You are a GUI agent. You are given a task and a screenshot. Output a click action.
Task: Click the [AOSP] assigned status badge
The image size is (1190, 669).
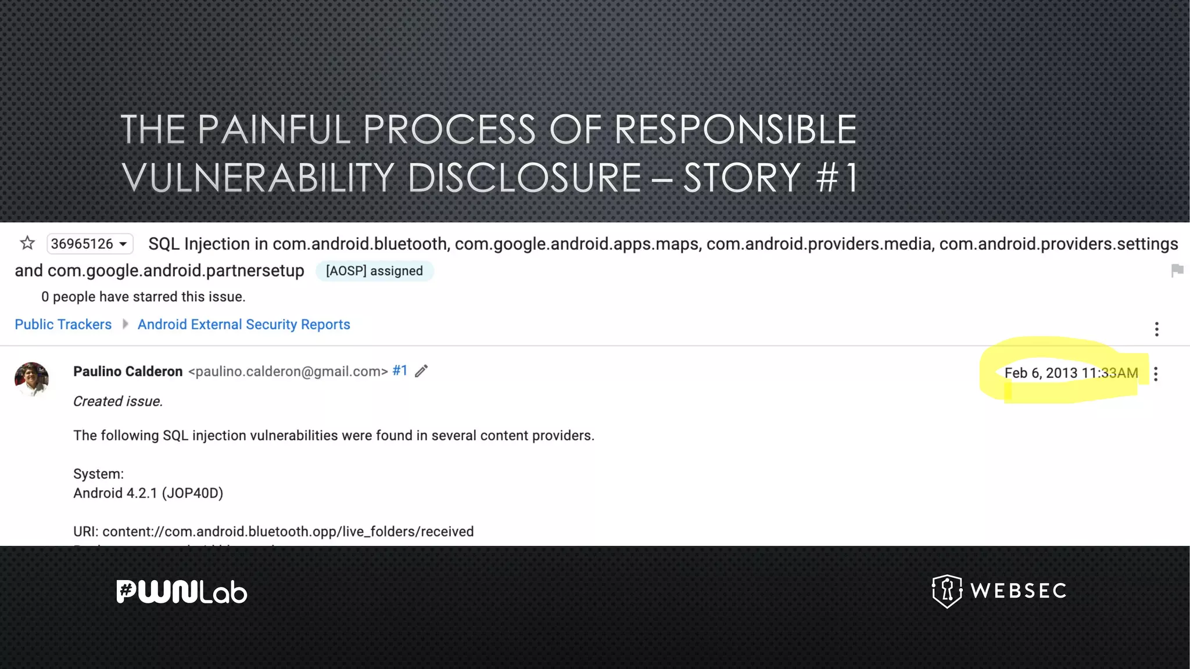pyautogui.click(x=374, y=271)
